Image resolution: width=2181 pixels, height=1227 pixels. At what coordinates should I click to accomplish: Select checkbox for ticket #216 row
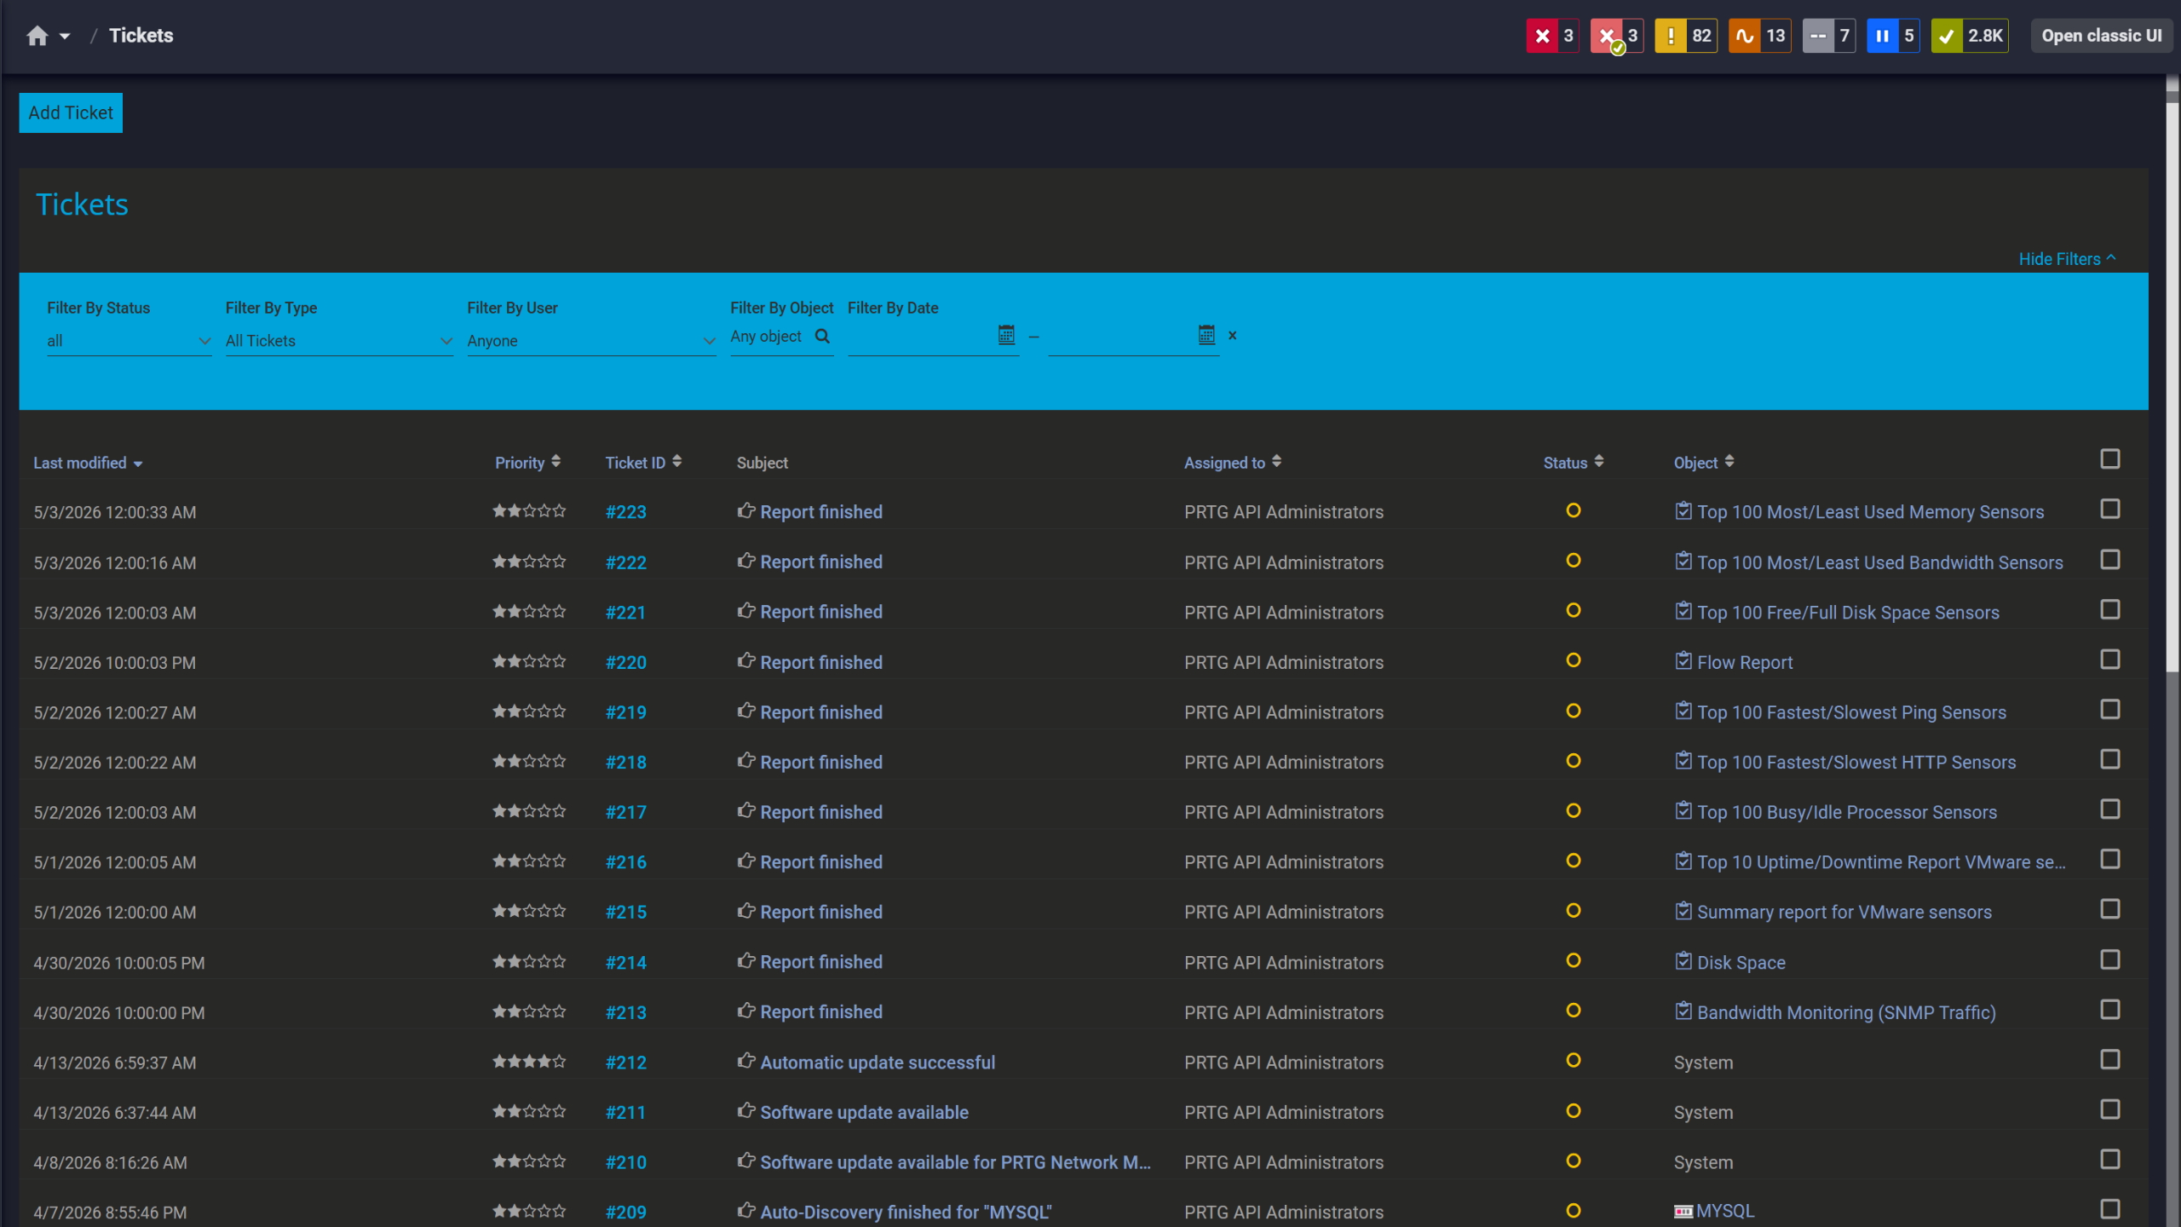click(2109, 860)
